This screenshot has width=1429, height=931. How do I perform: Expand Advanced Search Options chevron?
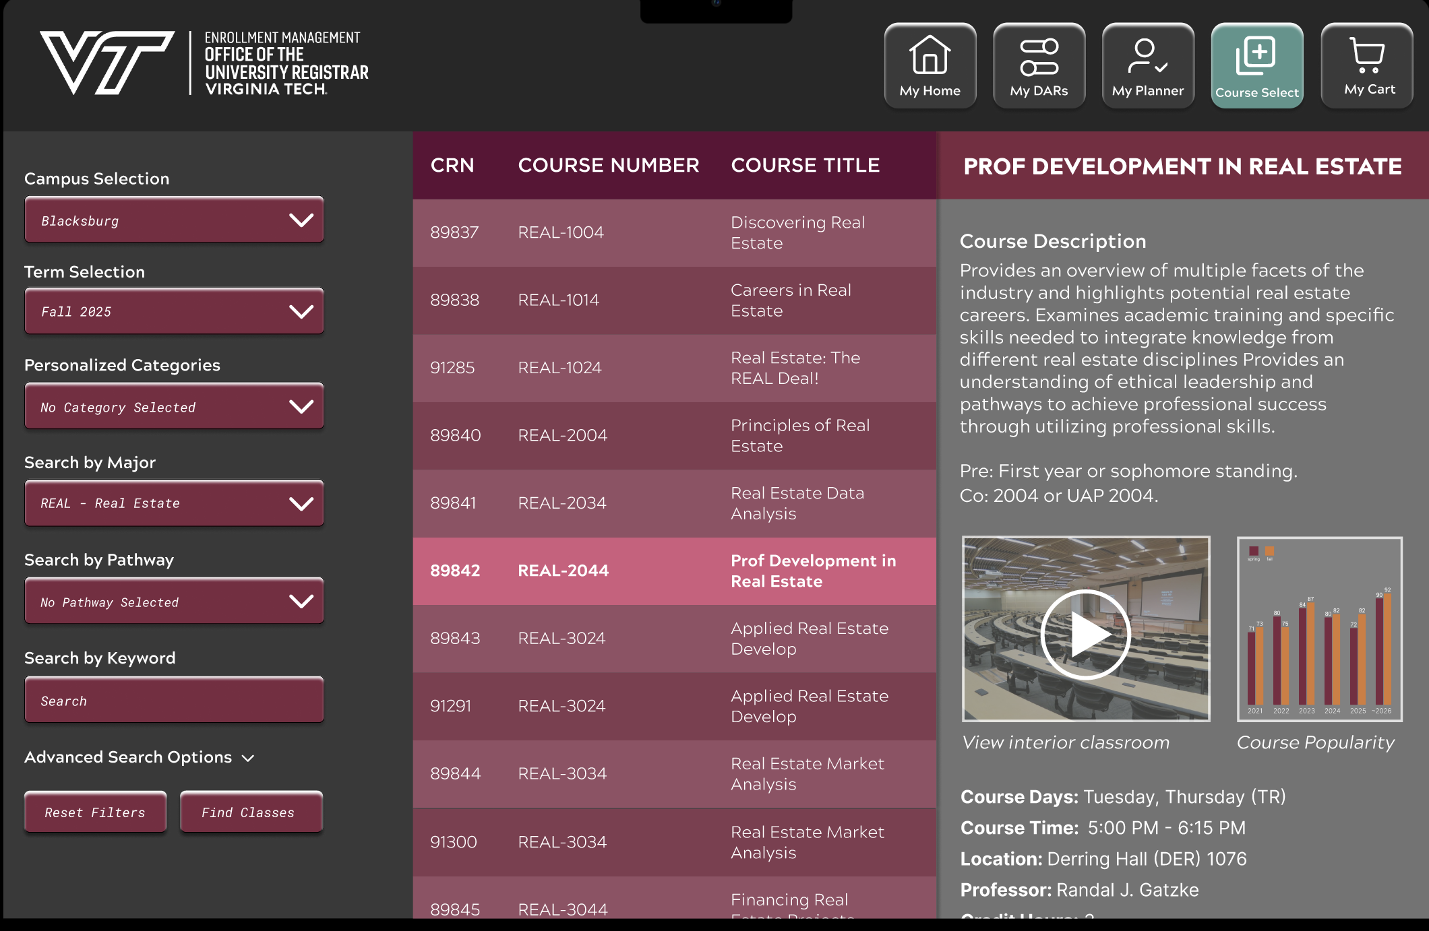pos(248,758)
